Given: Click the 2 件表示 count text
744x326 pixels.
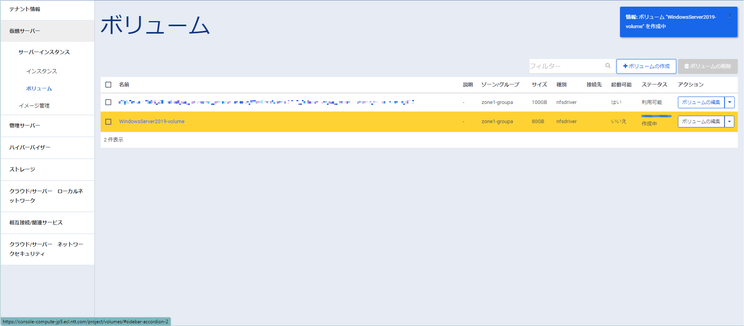Looking at the screenshot, I should pos(114,140).
